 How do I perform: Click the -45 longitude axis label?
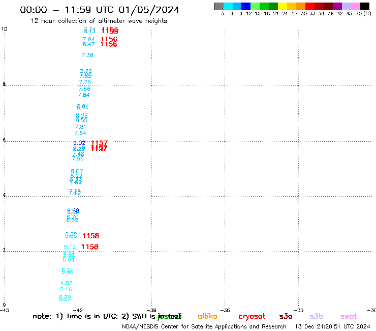click(x=5, y=311)
